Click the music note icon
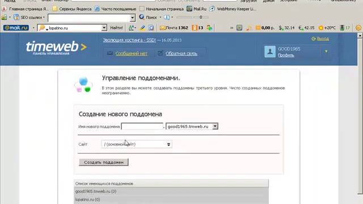The height and width of the screenshot is (204, 363). coord(248,28)
